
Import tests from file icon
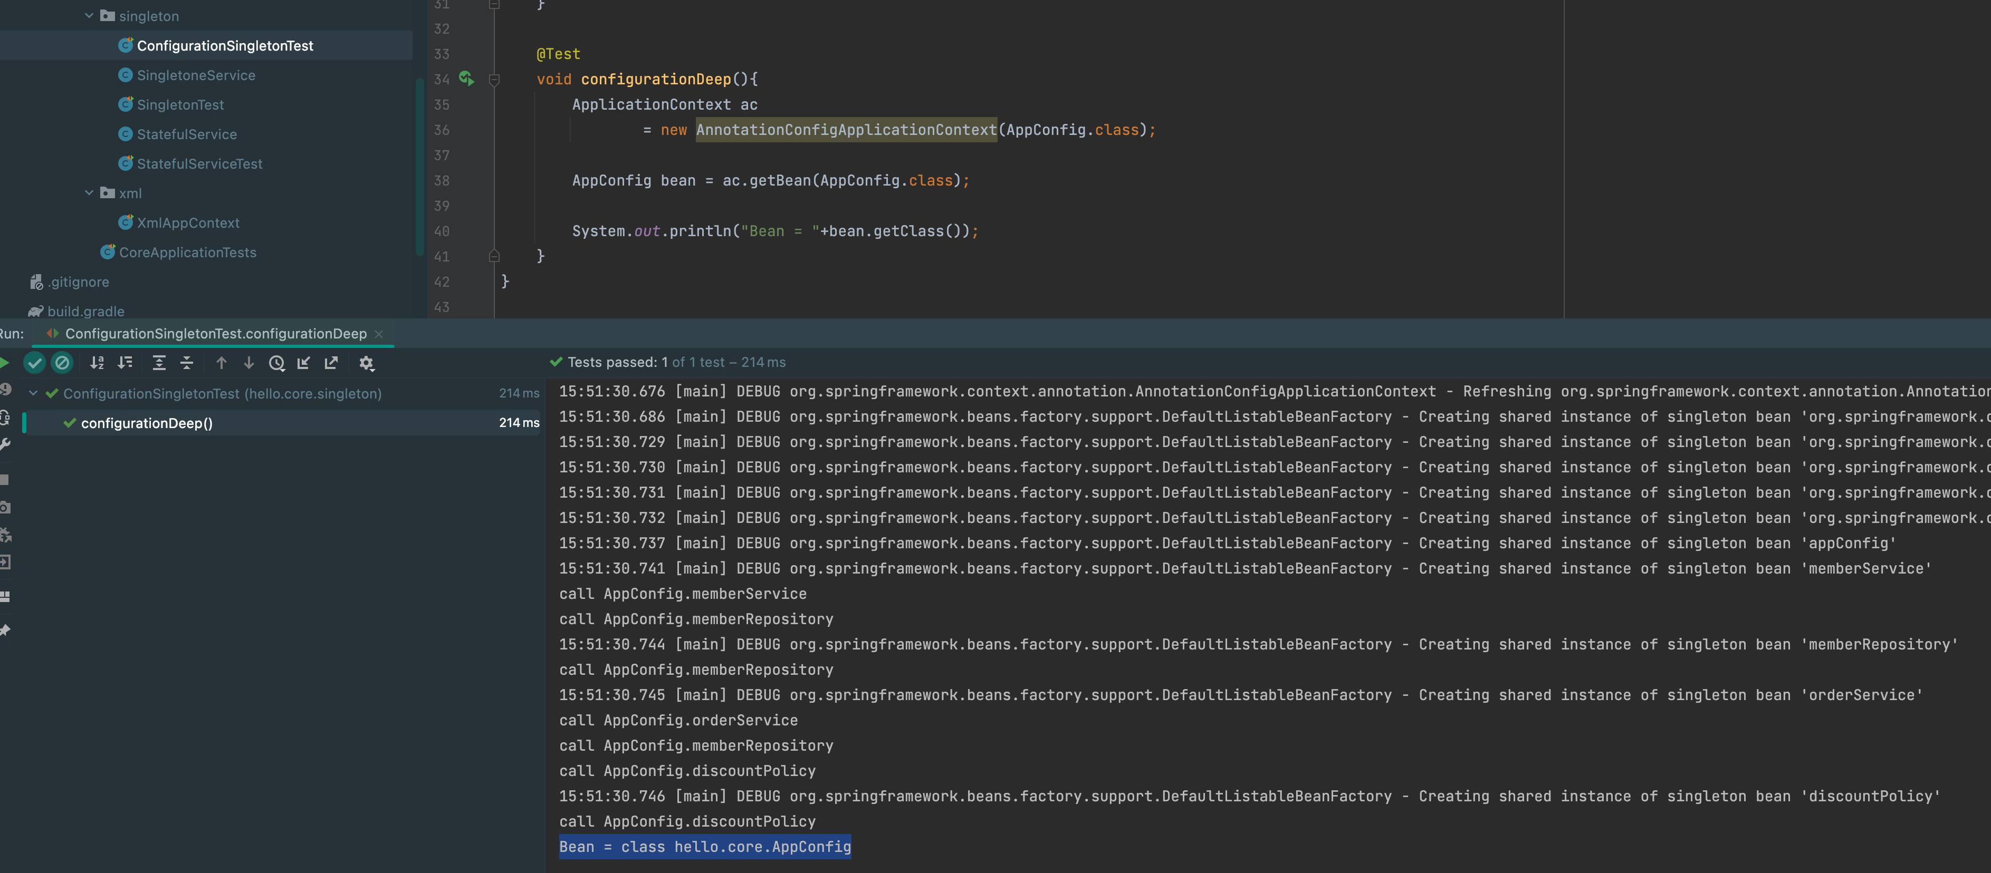(x=304, y=362)
